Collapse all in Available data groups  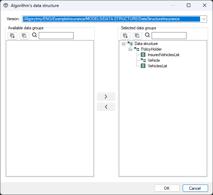click(24, 36)
